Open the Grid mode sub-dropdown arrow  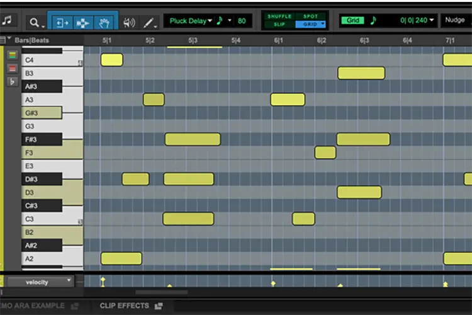323,24
